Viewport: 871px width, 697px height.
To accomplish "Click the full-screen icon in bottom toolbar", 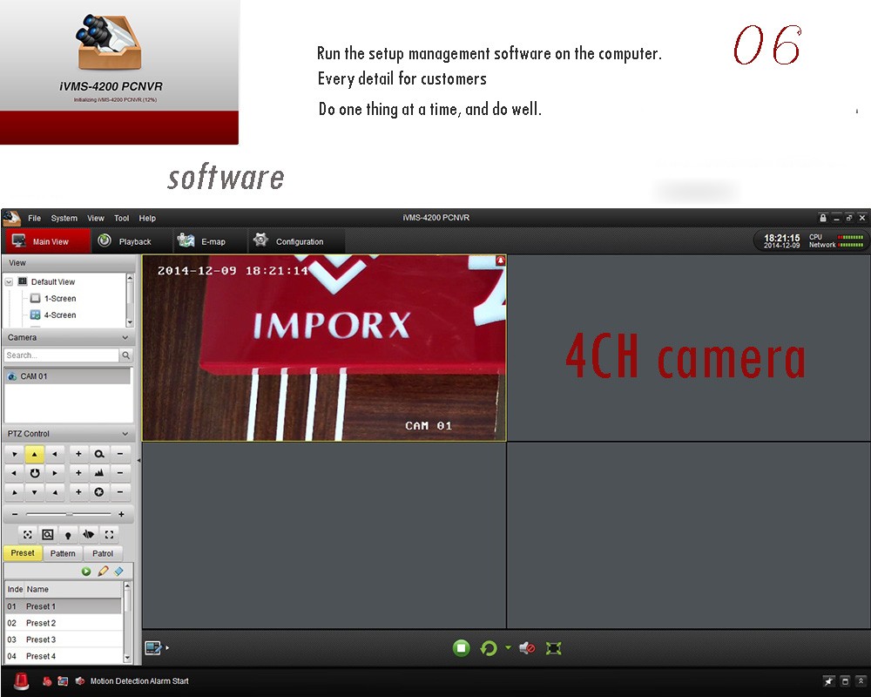I will tap(553, 648).
